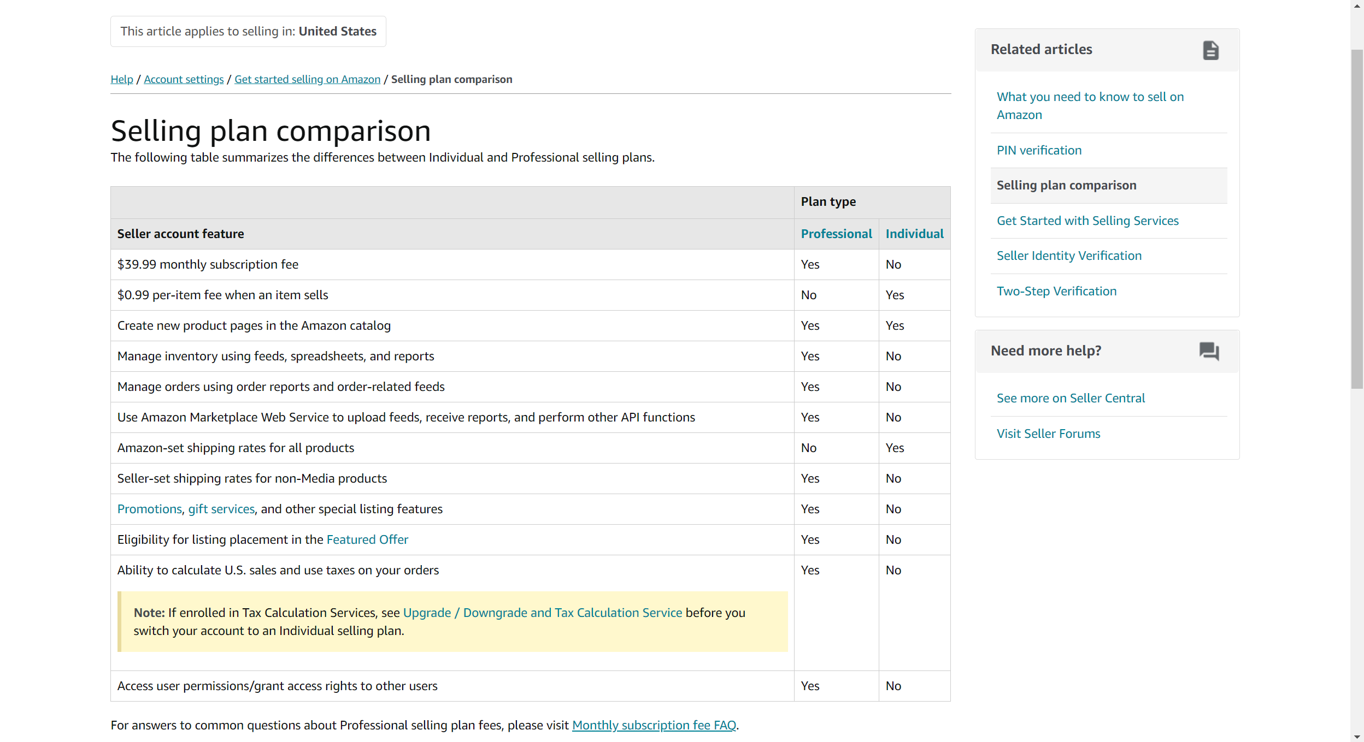This screenshot has width=1364, height=742.
Task: Click the Individual plan column link
Action: tap(914, 234)
